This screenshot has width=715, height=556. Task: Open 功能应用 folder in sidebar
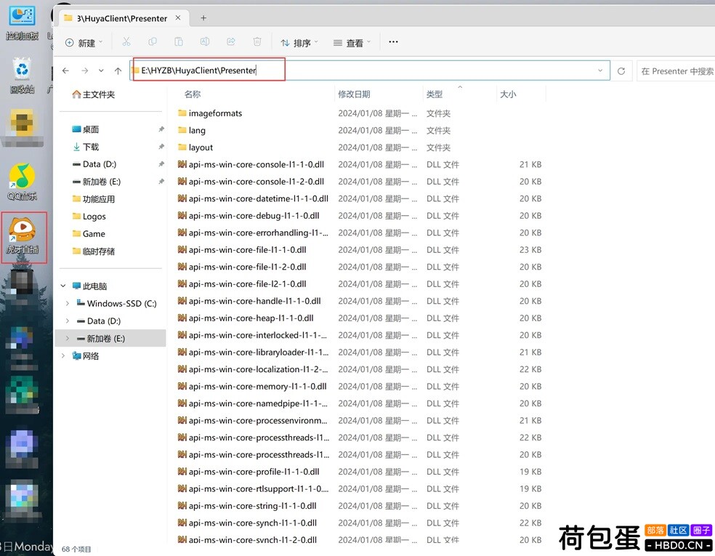(94, 199)
